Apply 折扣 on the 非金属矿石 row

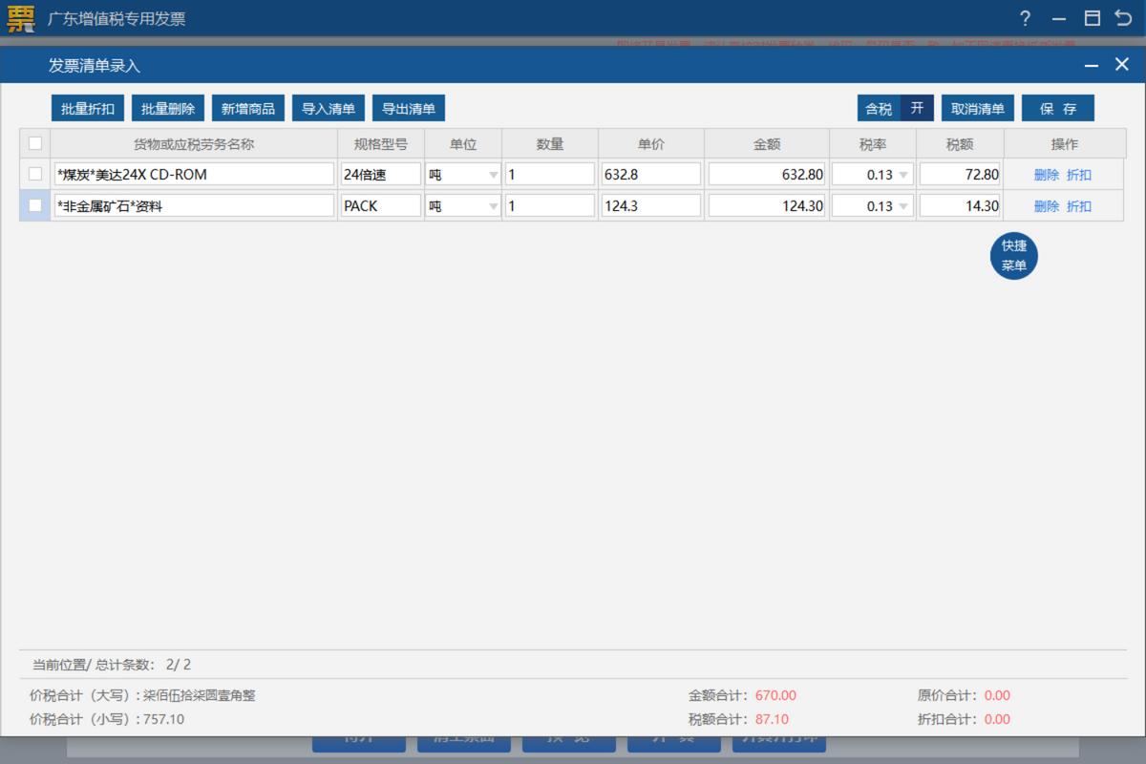pos(1080,204)
